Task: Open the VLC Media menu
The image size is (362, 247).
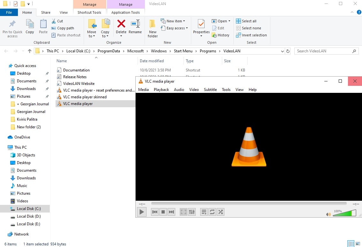Action: point(143,90)
